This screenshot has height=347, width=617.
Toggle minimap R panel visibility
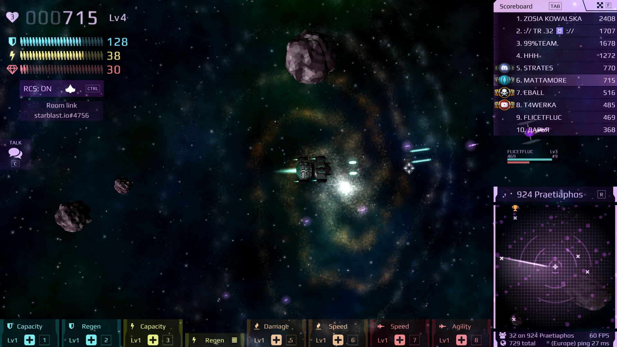coord(602,194)
